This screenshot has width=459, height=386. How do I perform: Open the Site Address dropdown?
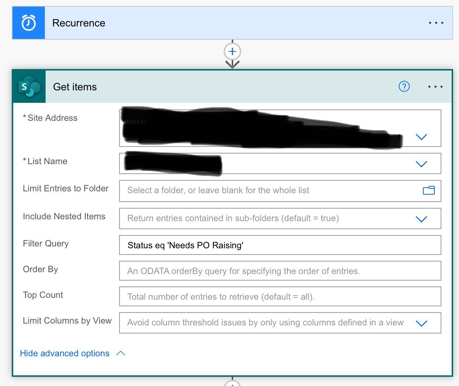pos(421,137)
